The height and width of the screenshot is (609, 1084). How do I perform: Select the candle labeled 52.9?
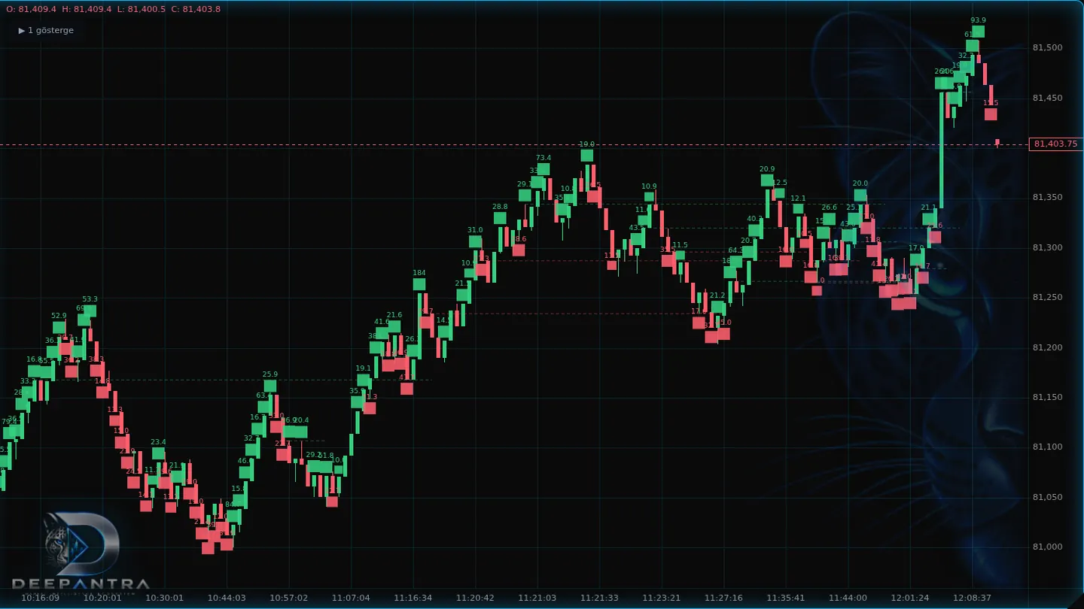click(x=59, y=326)
